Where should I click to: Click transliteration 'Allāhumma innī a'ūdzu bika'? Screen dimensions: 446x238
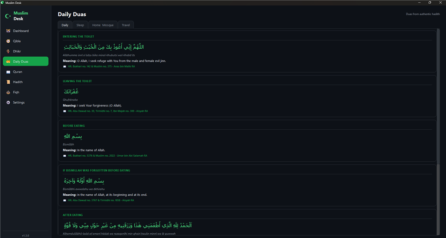click(98, 55)
